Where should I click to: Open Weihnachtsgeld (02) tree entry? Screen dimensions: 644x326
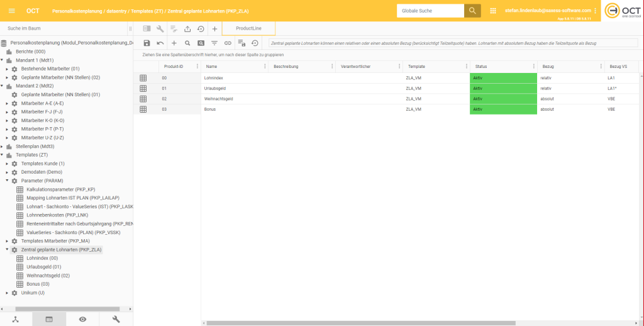[48, 276]
